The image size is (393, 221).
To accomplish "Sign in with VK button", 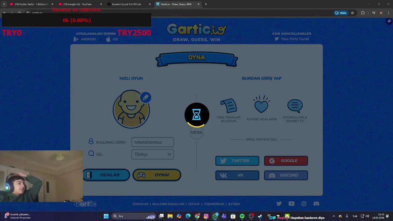I will [237, 175].
